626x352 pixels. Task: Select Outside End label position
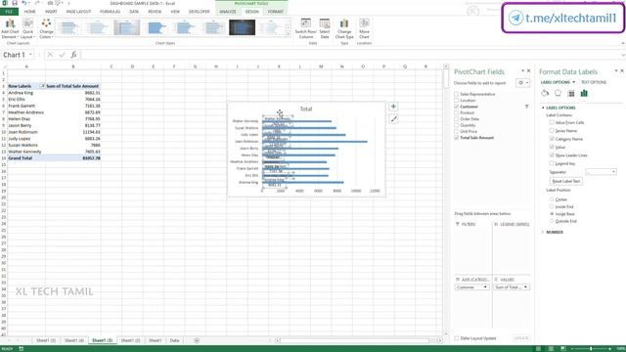[552, 221]
